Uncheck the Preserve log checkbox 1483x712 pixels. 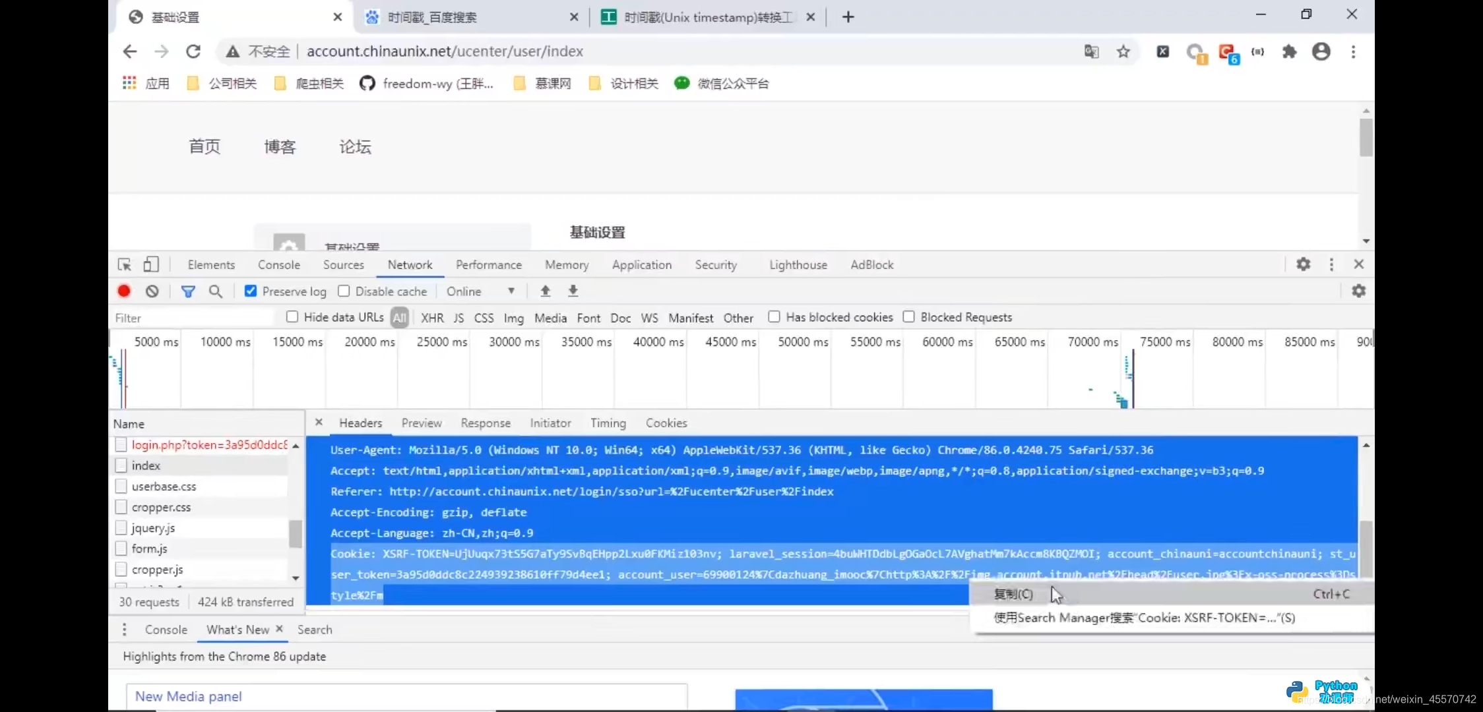tap(251, 291)
